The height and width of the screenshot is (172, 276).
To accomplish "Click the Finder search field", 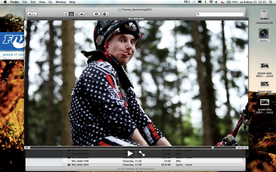I will point(220,14).
